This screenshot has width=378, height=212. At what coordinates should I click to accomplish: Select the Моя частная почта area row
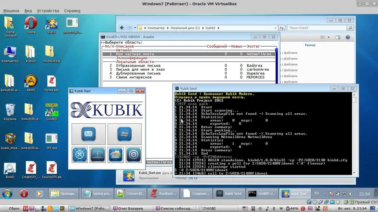[189, 54]
